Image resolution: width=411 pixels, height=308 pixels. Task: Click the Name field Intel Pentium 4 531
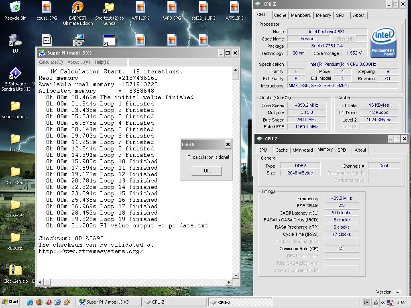(327, 32)
